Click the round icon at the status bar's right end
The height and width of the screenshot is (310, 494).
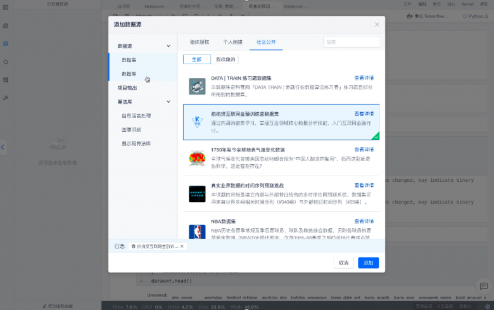click(x=488, y=307)
